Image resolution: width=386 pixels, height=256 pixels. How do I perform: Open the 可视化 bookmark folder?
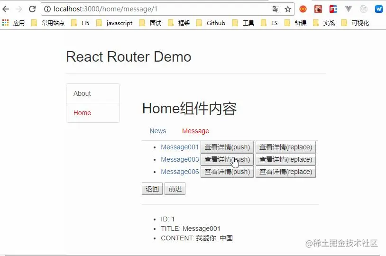click(356, 23)
